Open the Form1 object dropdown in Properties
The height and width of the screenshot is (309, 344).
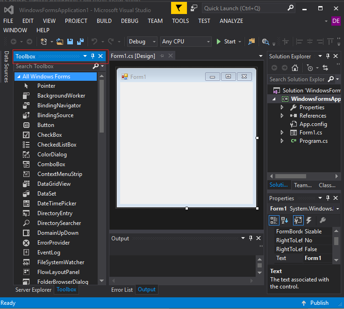tap(337, 209)
